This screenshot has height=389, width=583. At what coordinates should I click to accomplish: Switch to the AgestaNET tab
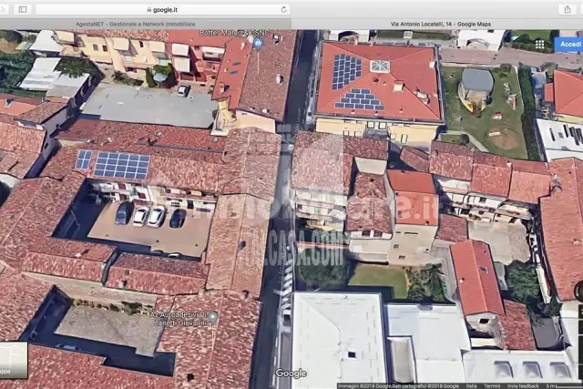point(136,24)
